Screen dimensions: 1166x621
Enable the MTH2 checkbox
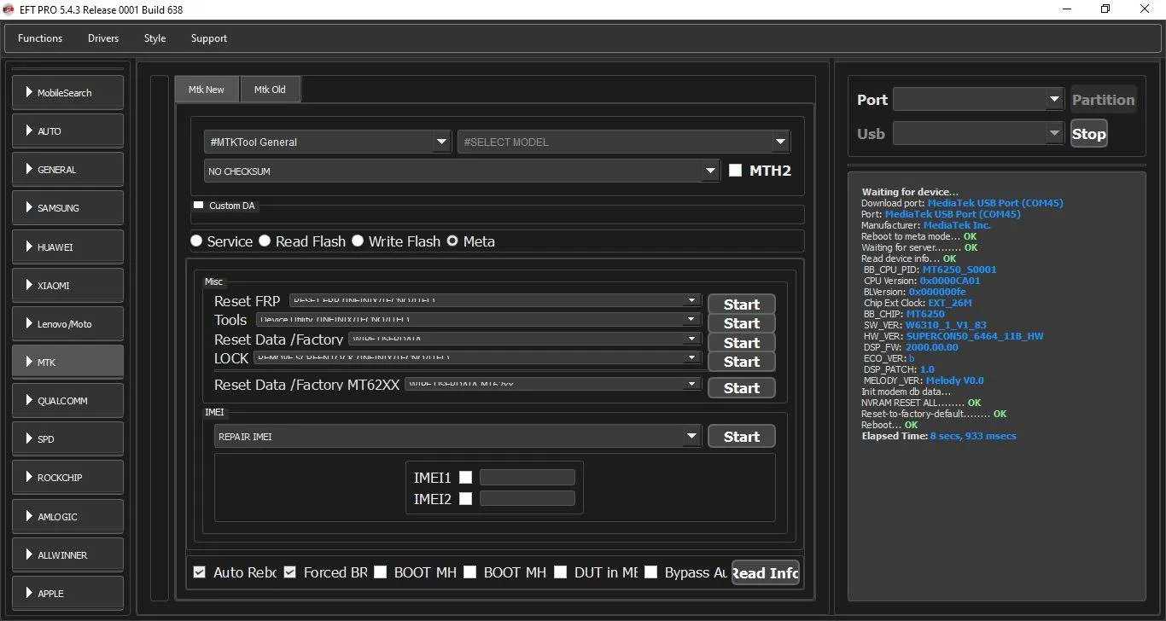coord(735,171)
